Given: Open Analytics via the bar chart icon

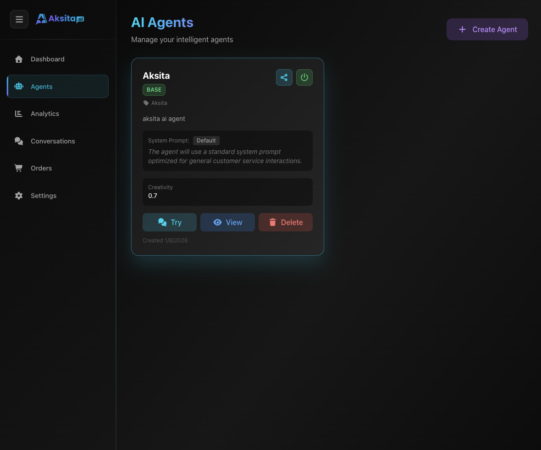Looking at the screenshot, I should point(18,113).
